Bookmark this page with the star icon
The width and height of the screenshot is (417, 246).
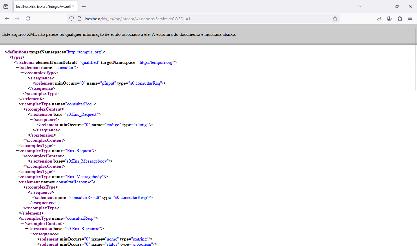pos(335,19)
